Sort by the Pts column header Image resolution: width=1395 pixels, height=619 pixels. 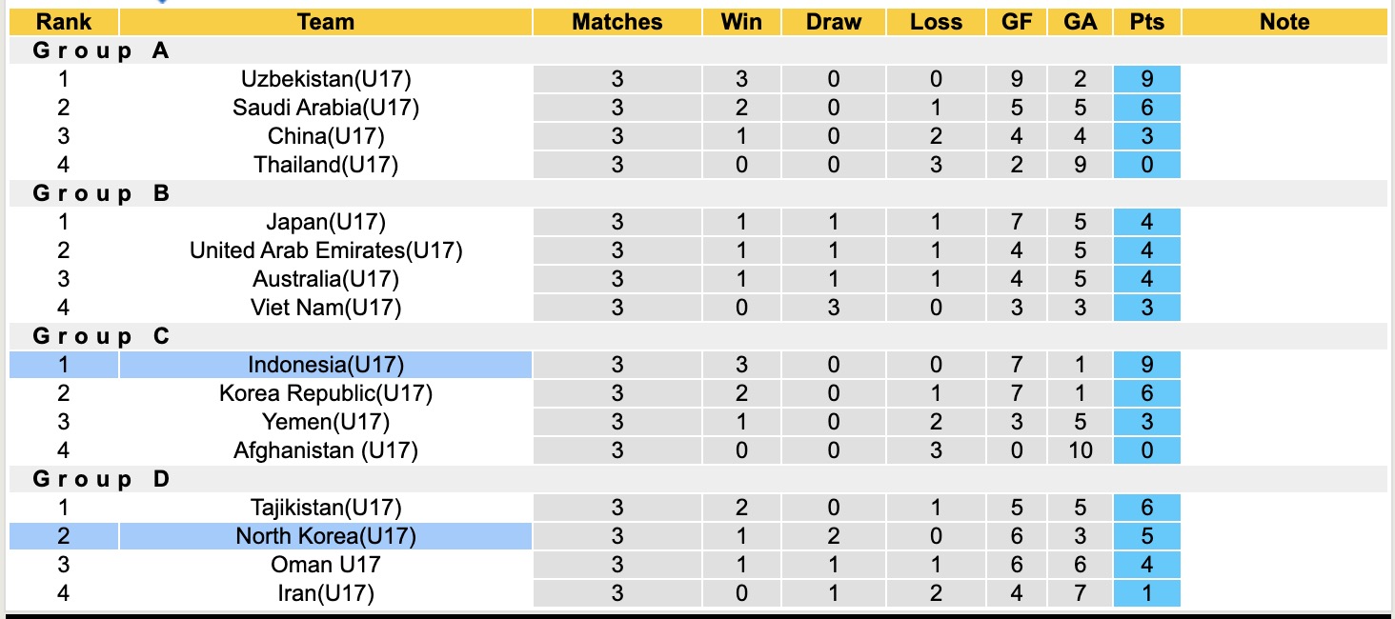(x=1147, y=22)
